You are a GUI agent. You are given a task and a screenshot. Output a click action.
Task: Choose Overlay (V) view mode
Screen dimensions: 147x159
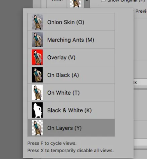pyautogui.click(x=71, y=57)
